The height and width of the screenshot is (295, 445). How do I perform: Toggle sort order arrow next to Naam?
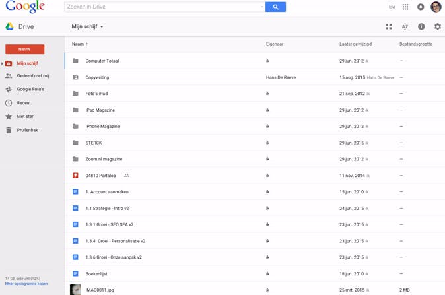point(87,44)
